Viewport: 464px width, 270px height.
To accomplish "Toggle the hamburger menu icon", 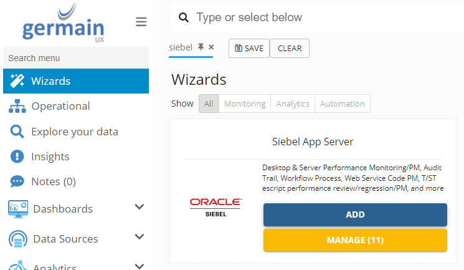I will (x=141, y=22).
